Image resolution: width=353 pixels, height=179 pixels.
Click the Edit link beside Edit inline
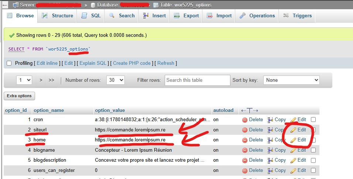click(69, 63)
